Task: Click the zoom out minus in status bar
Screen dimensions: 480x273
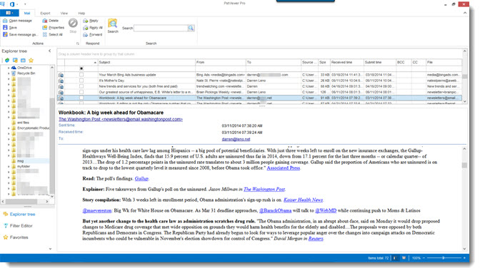Action: (424, 258)
